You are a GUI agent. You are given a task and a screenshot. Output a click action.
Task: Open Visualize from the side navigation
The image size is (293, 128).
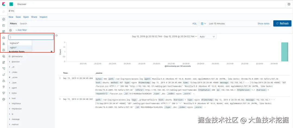[4, 25]
